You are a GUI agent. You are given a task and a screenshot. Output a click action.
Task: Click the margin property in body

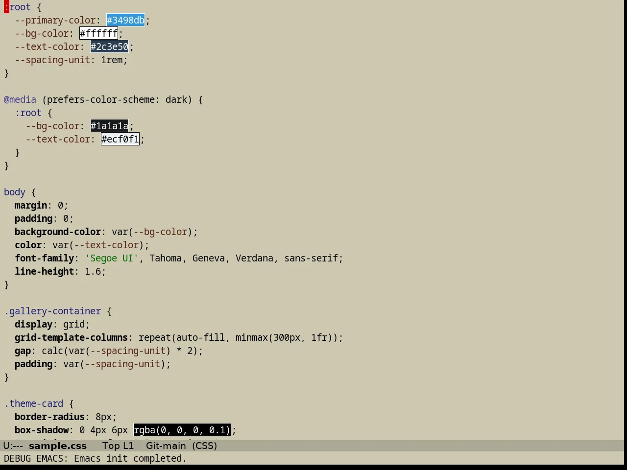point(31,205)
